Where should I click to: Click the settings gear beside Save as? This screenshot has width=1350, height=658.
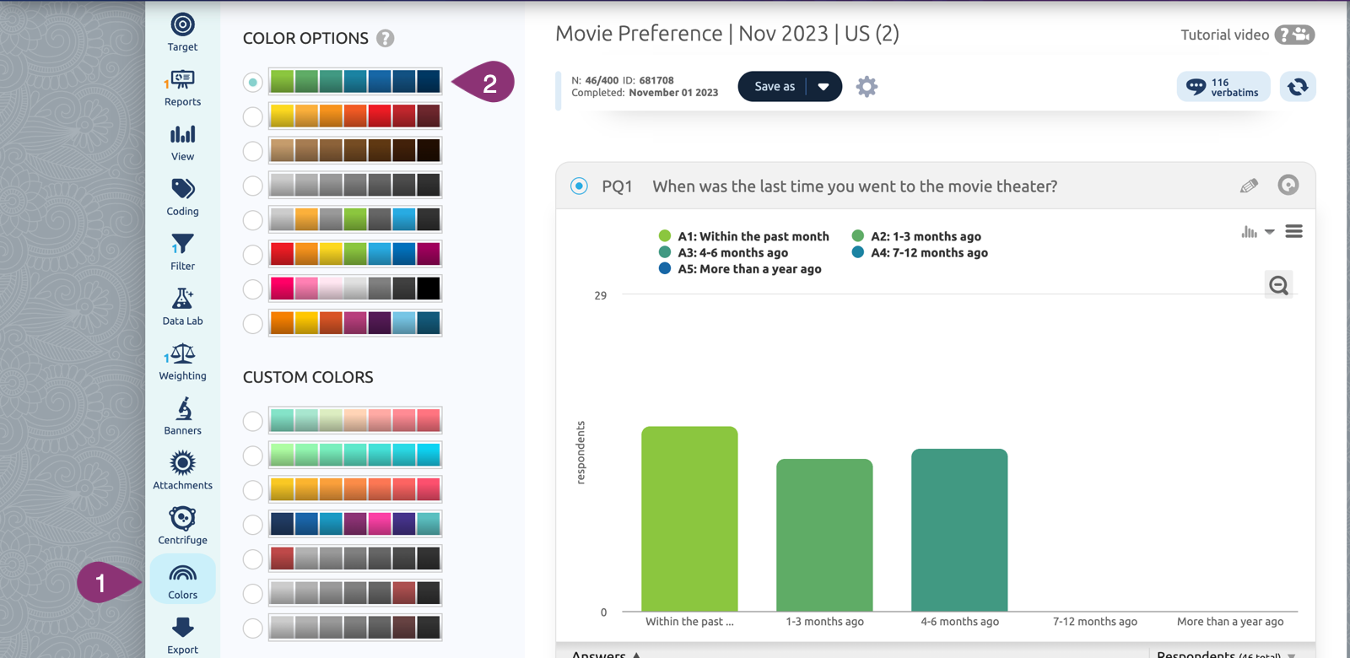pos(867,87)
